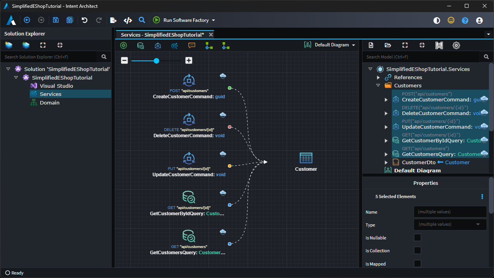Click the Name field in Properties
494x278 pixels.
point(450,212)
